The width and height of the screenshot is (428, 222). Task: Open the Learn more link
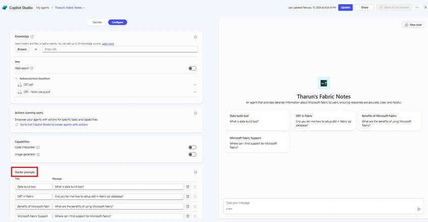(x=108, y=44)
